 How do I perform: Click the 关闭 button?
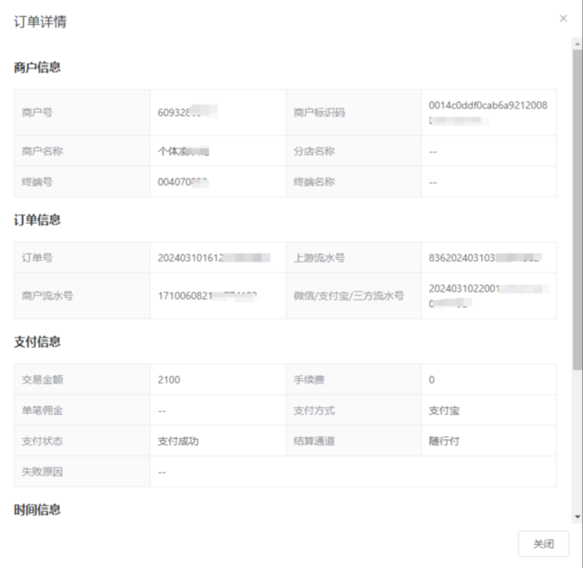coord(543,544)
